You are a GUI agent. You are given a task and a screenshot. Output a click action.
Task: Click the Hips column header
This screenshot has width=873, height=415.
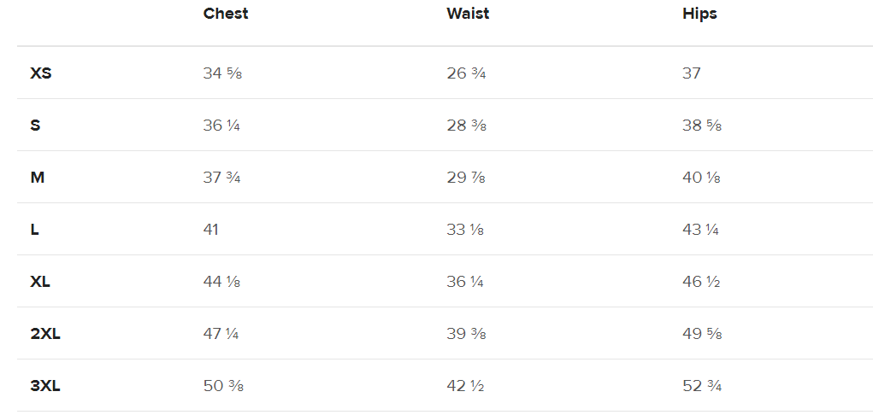(699, 14)
